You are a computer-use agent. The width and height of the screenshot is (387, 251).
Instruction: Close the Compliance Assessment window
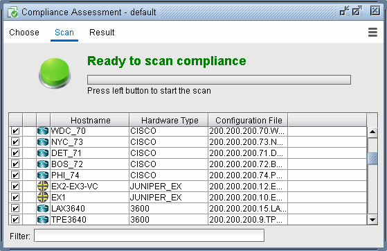point(375,10)
